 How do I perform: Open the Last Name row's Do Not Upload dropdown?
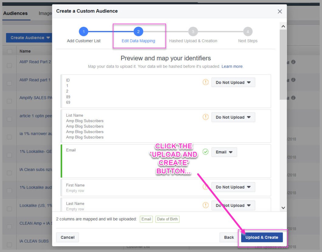233,206
